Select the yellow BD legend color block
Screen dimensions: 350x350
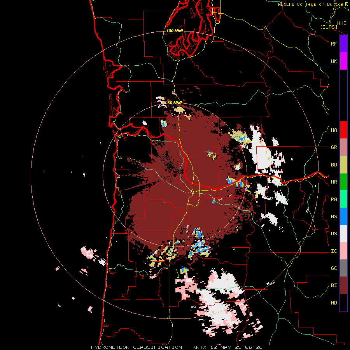tap(343, 165)
